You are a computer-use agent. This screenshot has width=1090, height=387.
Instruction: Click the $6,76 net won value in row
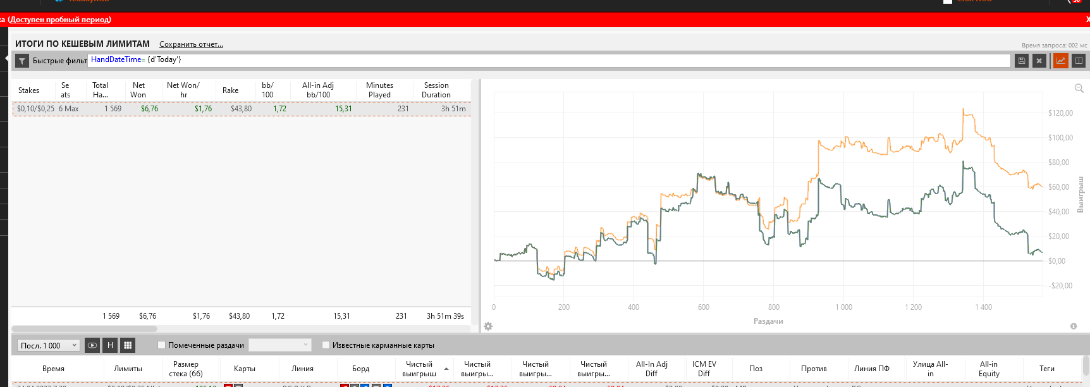pos(150,109)
